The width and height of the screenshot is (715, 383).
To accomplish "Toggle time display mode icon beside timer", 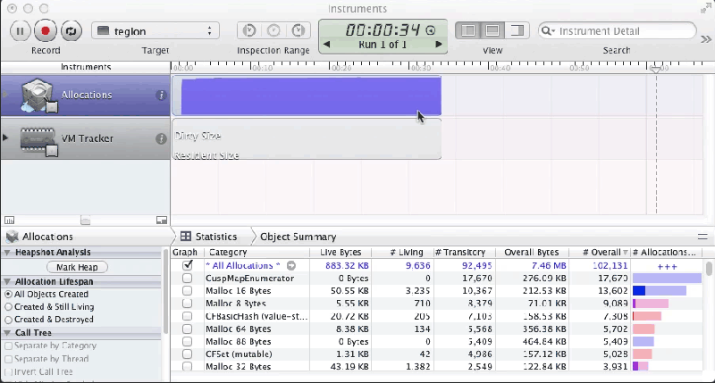I will 431,30.
